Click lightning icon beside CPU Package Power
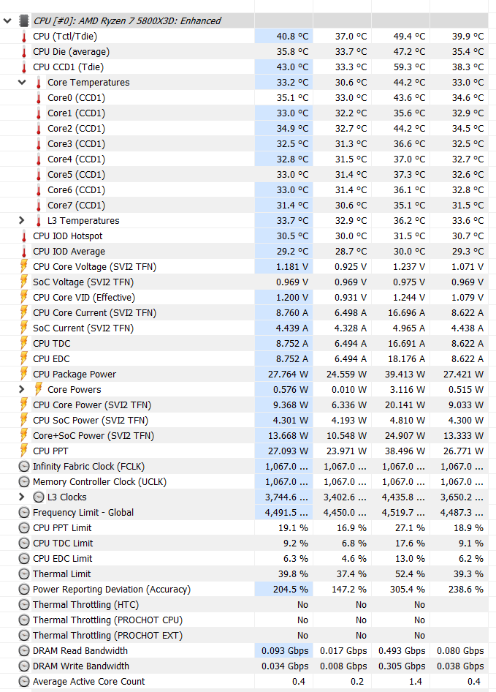 point(24,374)
